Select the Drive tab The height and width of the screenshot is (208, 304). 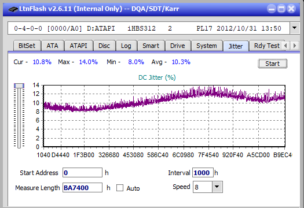[x=178, y=46]
